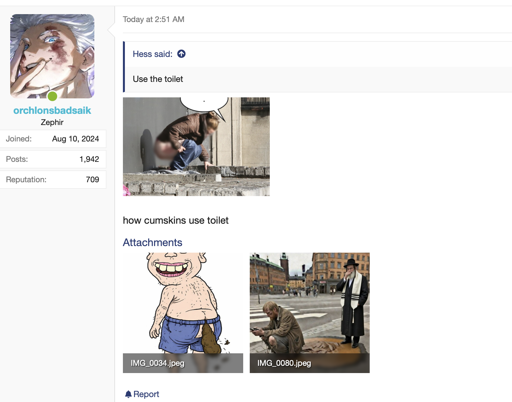Open the inline image embedded in the post
The width and height of the screenshot is (512, 402).
[196, 147]
